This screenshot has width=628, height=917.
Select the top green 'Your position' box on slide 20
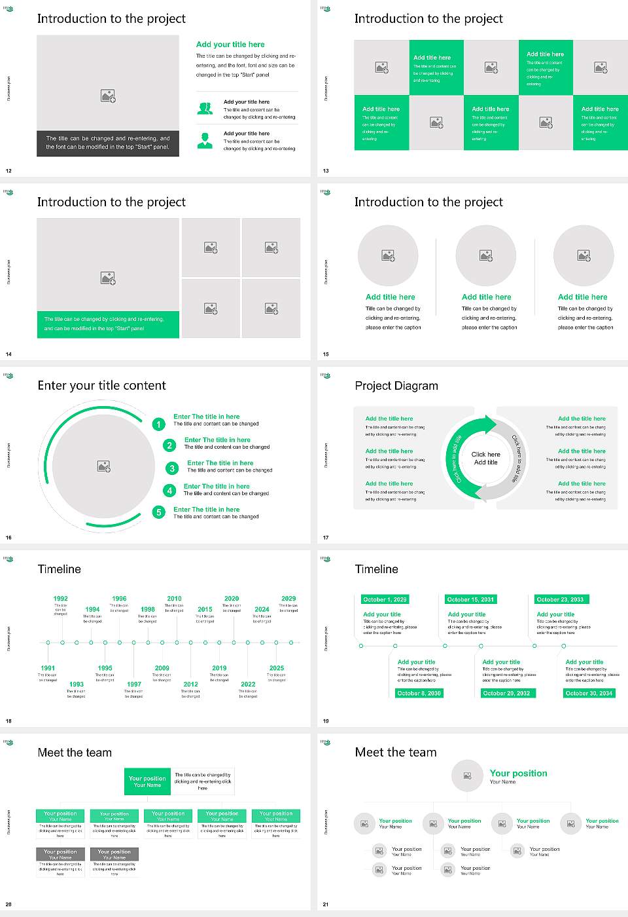pos(147,781)
